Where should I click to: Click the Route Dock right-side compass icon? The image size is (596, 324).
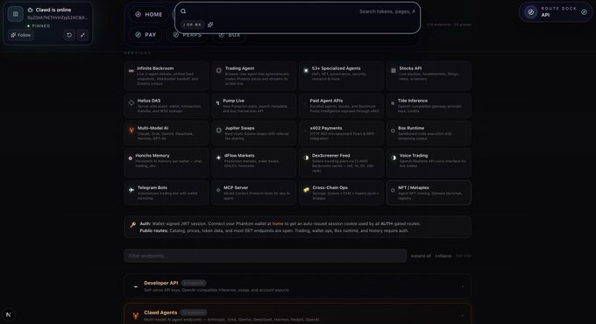(x=585, y=12)
